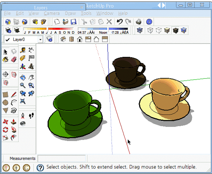Select the Eraser tool

pyautogui.click(x=14, y=59)
